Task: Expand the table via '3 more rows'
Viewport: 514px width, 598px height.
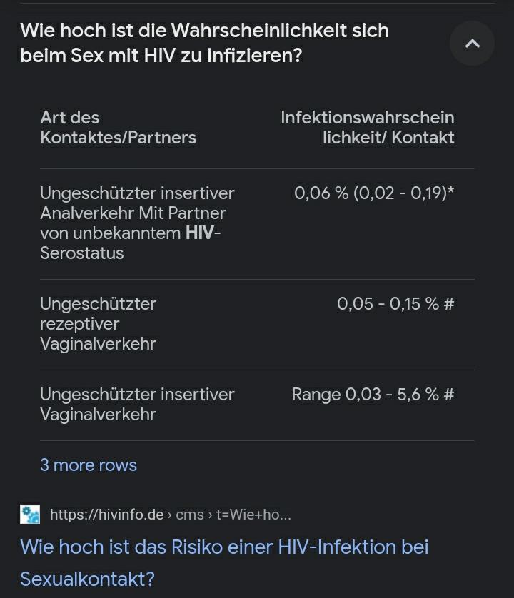Action: 89,465
